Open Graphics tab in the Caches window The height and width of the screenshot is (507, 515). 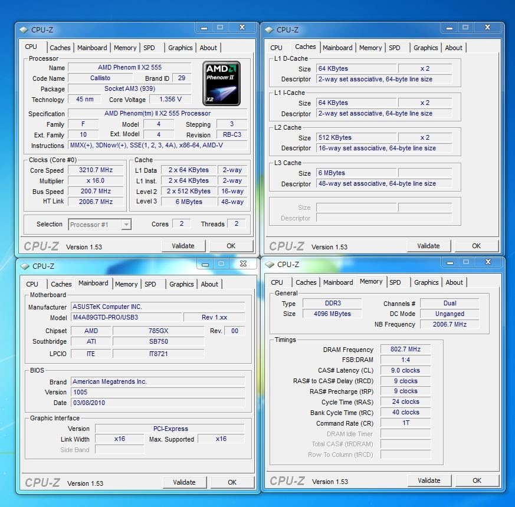[x=426, y=48]
